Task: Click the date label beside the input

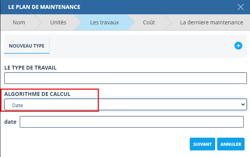Action: [x=10, y=122]
